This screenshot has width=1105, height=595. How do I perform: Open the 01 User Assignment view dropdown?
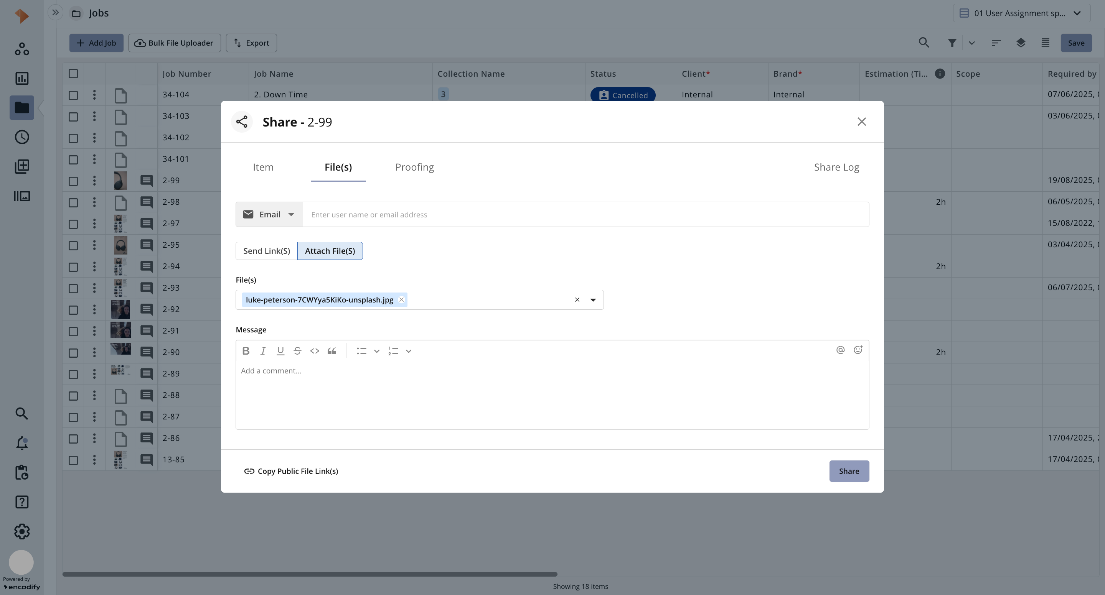pyautogui.click(x=1021, y=13)
